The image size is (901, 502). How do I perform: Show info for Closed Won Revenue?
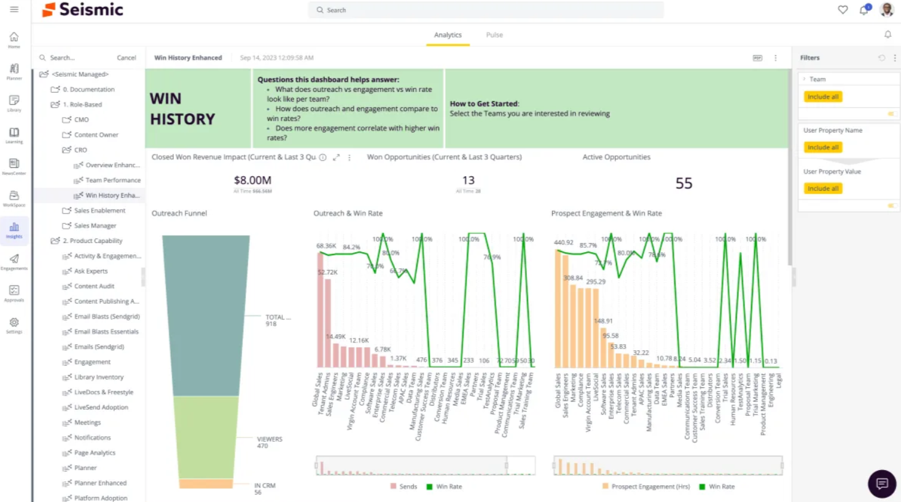pos(322,158)
